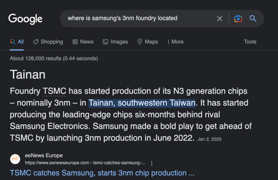Select the All results tab
The image size is (278, 180).
[17, 42]
